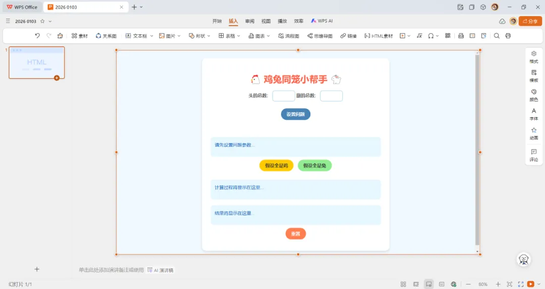Click zoom out minus in status bar
Screen dimensions: 545x289
click(468, 284)
